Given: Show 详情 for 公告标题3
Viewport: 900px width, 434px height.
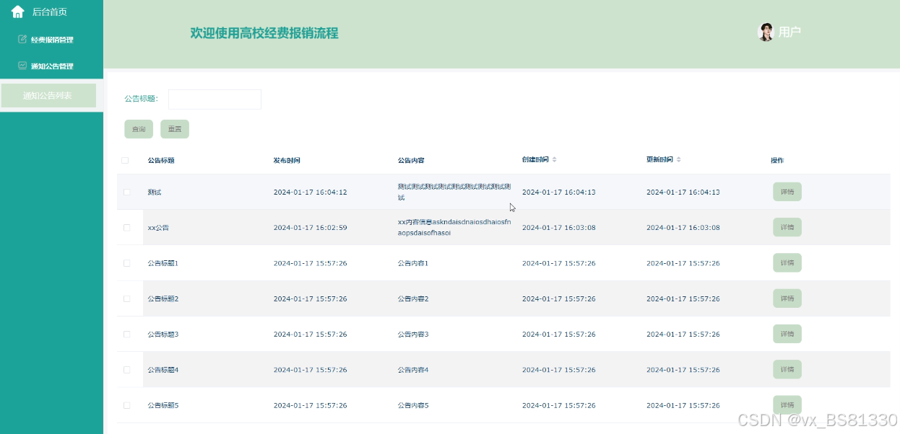Looking at the screenshot, I should tap(787, 334).
